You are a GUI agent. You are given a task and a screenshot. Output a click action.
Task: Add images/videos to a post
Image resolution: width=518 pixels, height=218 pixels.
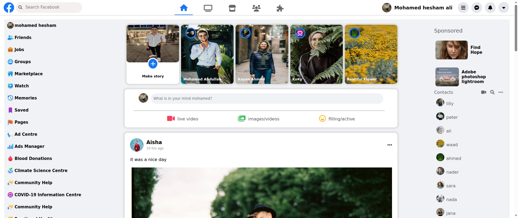258,119
